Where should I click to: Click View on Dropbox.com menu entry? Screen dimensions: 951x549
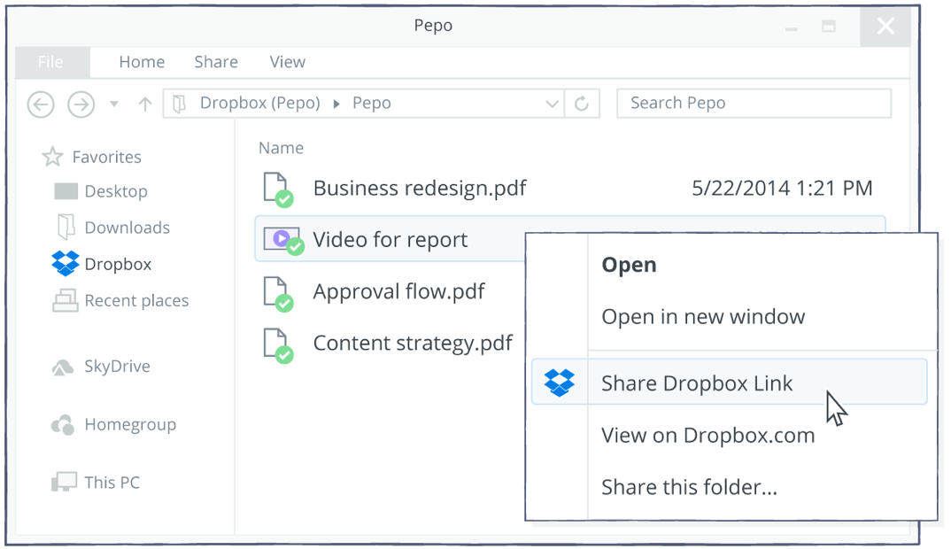(x=707, y=436)
